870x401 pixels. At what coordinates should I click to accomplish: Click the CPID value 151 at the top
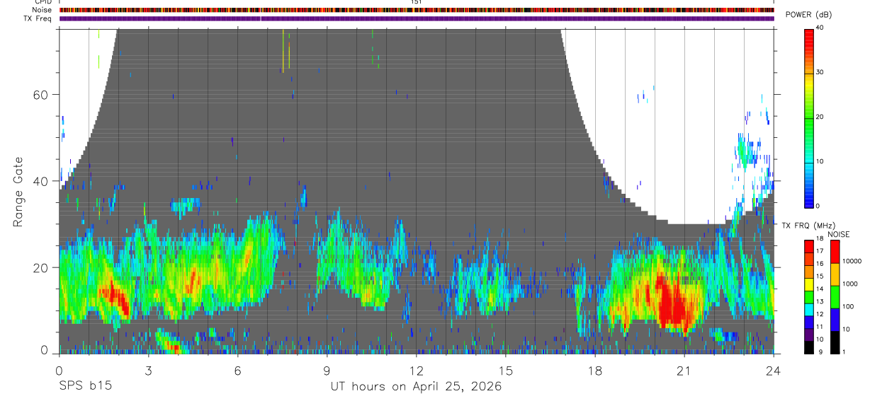(417, 3)
